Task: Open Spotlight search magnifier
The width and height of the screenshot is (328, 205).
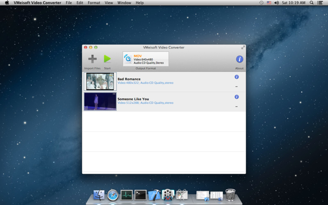Action: coord(312,3)
